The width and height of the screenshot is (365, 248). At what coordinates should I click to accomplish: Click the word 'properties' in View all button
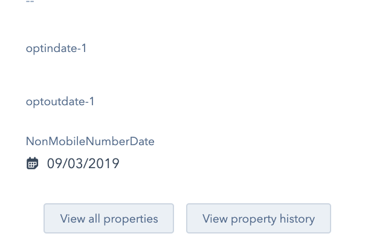(x=131, y=219)
